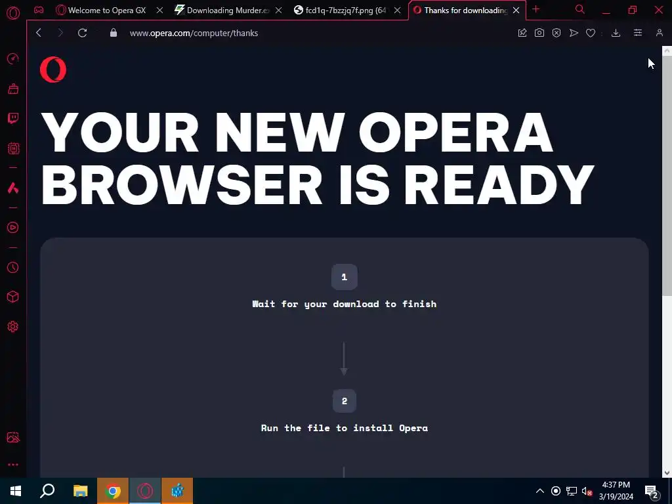Close the Downloading Murder.exe tab

pos(278,10)
